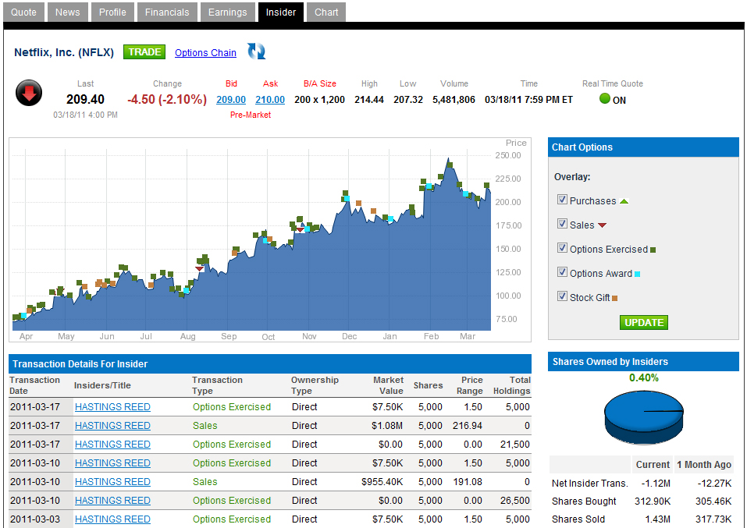Click the bid price 209.00 link
Viewport: 747px width, 528px height.
click(231, 100)
